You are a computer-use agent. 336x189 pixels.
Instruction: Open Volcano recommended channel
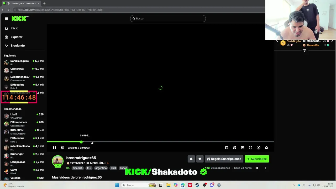[x=24, y=178]
